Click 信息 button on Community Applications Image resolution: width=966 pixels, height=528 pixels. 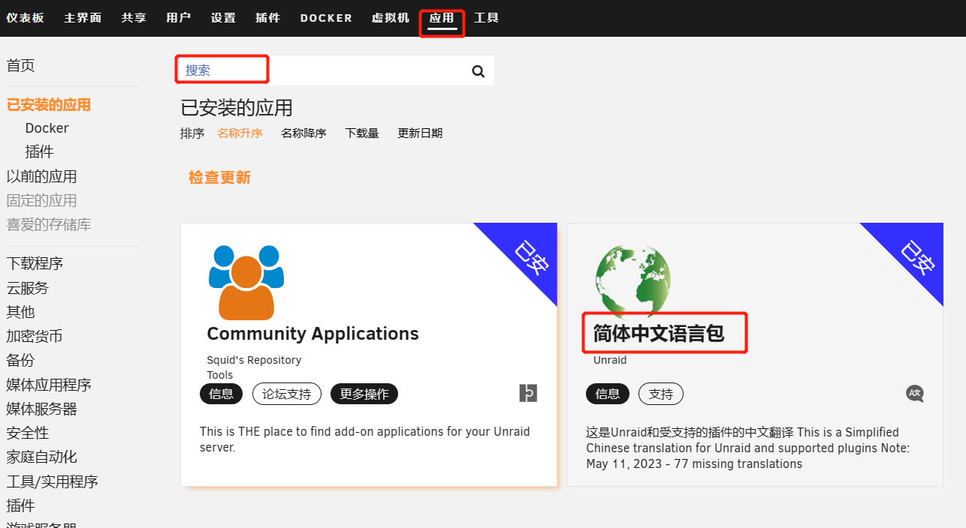tap(221, 394)
